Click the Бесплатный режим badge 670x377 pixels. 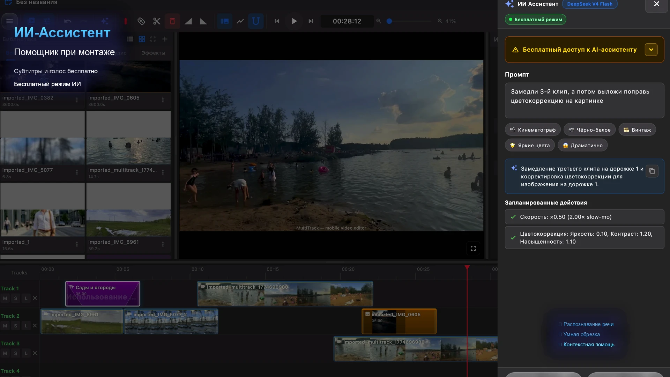pos(535,20)
